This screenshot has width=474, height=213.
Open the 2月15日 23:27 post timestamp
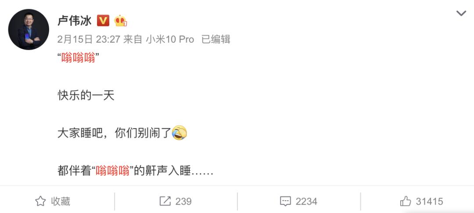(89, 40)
